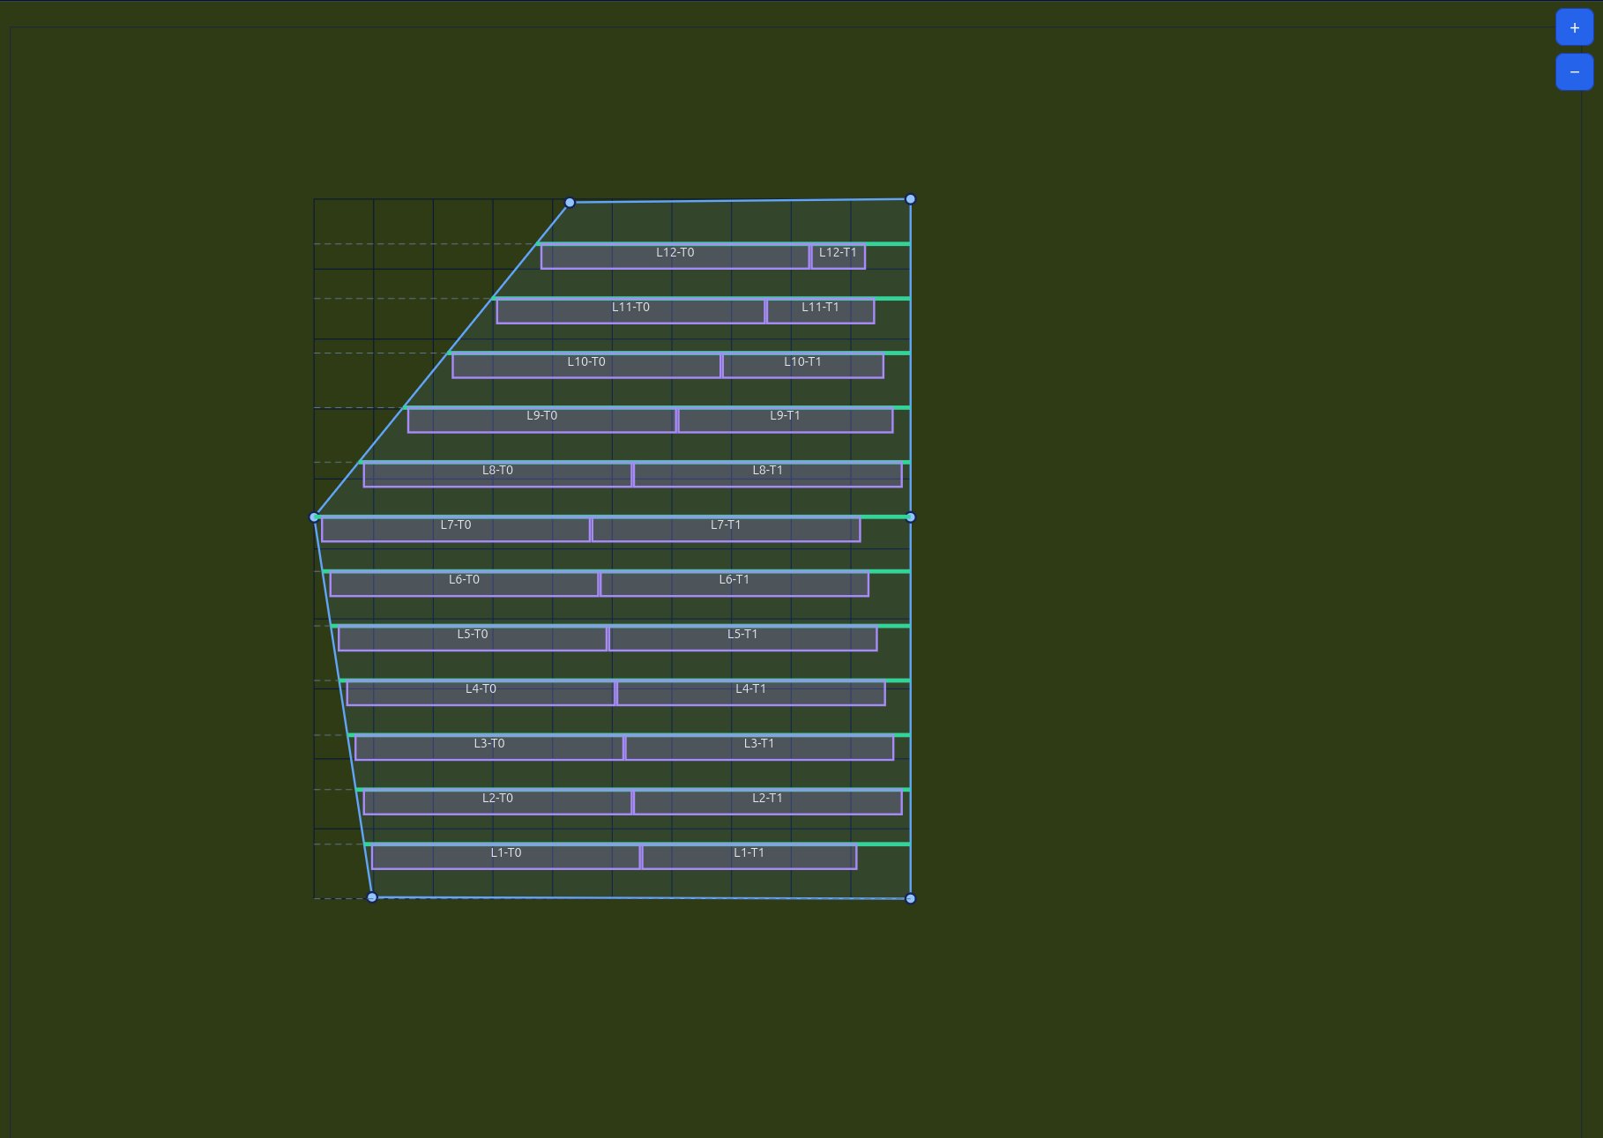Select the L3-T0 table segment
The height and width of the screenshot is (1138, 1603).
pos(488,743)
